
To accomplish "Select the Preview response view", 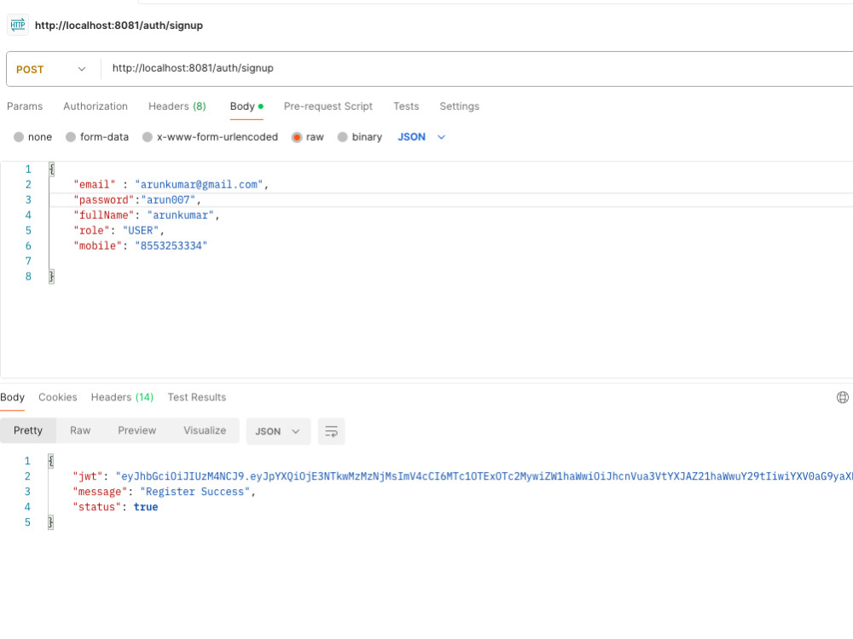I will coord(137,430).
